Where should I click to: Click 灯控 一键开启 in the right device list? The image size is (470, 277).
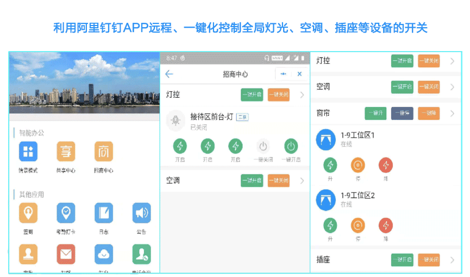tap(402, 61)
